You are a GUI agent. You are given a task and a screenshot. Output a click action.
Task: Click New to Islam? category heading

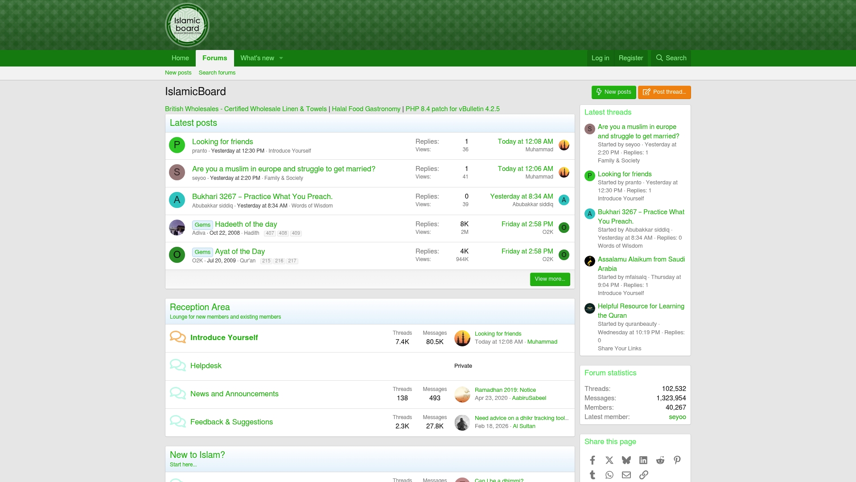coord(197,455)
